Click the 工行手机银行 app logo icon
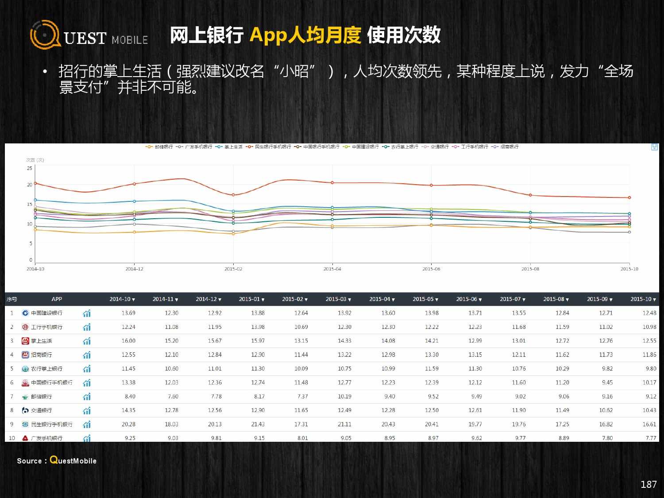The image size is (664, 498). (x=25, y=327)
